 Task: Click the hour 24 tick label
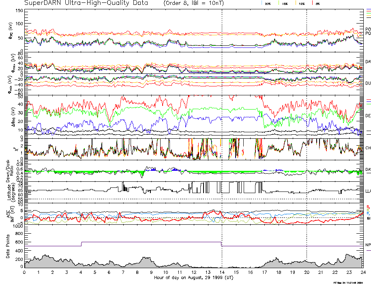pos(363,272)
